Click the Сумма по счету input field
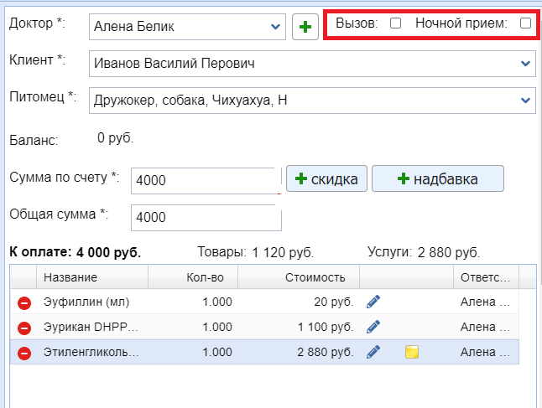This screenshot has width=542, height=408. [205, 180]
